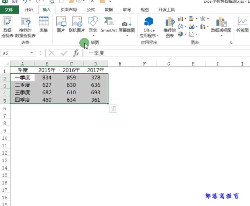Open the column chart dropdown
Screen dimensions: 250x206
tap(182, 19)
